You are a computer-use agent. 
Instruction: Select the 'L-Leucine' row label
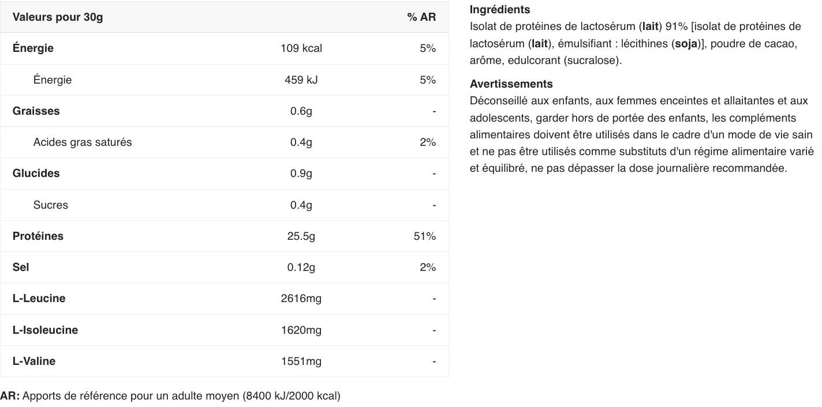pyautogui.click(x=39, y=298)
